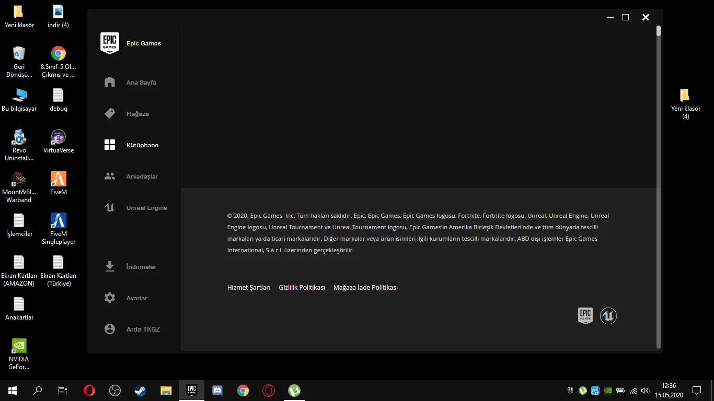The height and width of the screenshot is (401, 714).
Task: Maximize the Epic Games launcher window
Action: pyautogui.click(x=626, y=17)
